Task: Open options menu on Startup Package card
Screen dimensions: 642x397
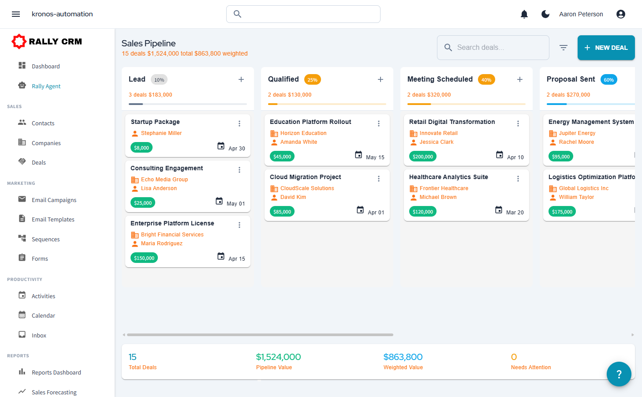Action: pyautogui.click(x=239, y=124)
